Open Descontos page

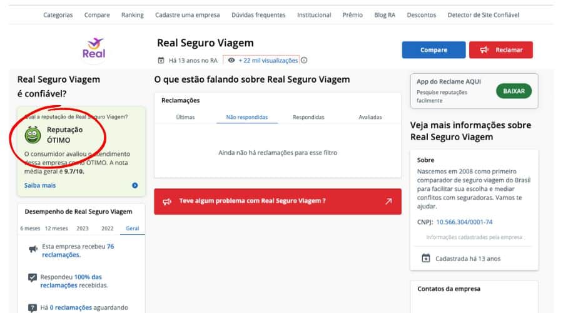(422, 15)
